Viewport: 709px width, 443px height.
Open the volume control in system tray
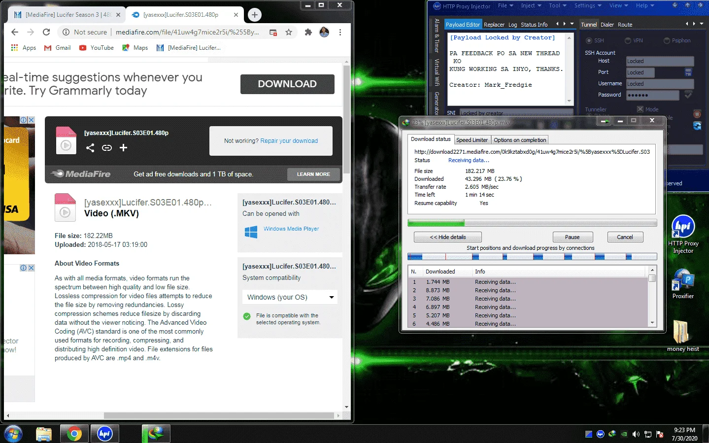coord(636,434)
